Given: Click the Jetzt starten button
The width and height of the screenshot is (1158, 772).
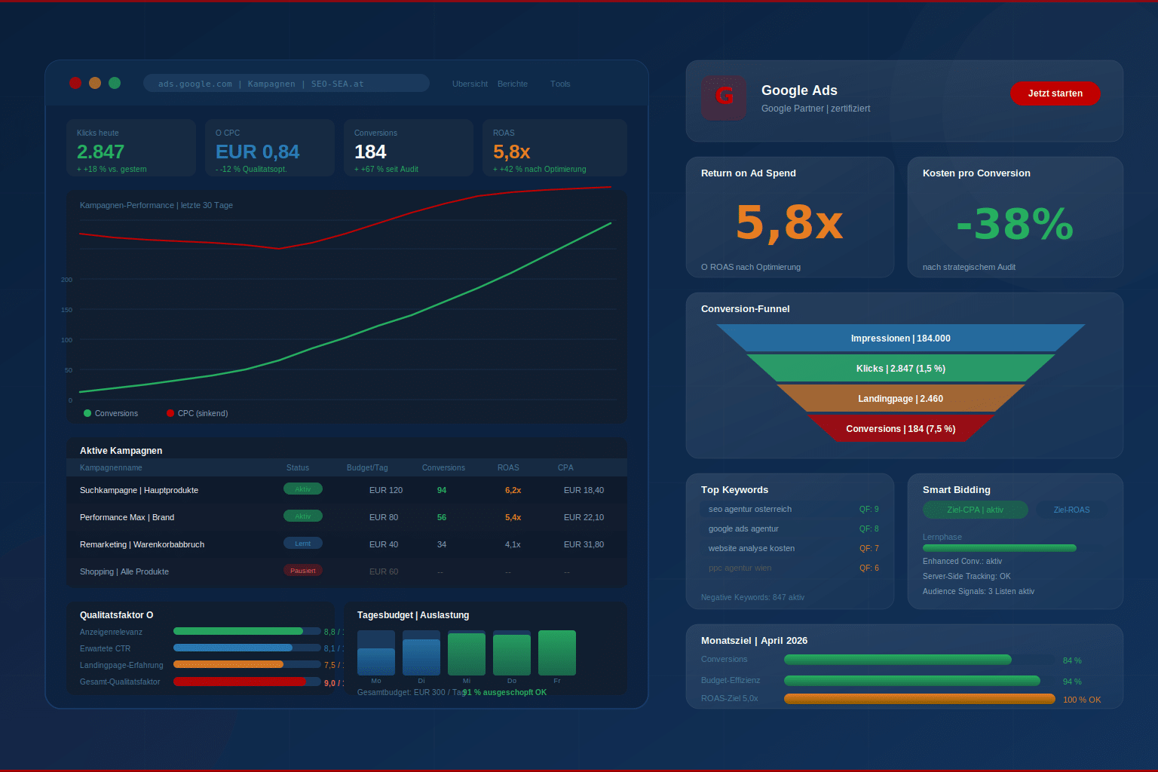Looking at the screenshot, I should pos(1055,93).
